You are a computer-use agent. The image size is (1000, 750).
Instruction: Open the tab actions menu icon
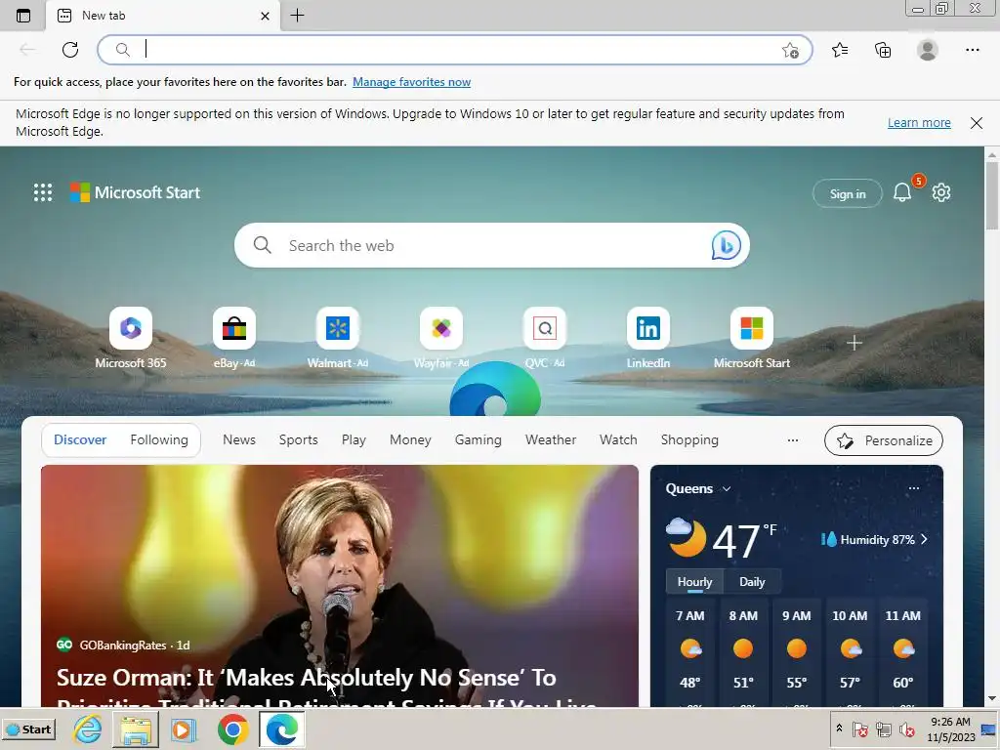pyautogui.click(x=23, y=16)
